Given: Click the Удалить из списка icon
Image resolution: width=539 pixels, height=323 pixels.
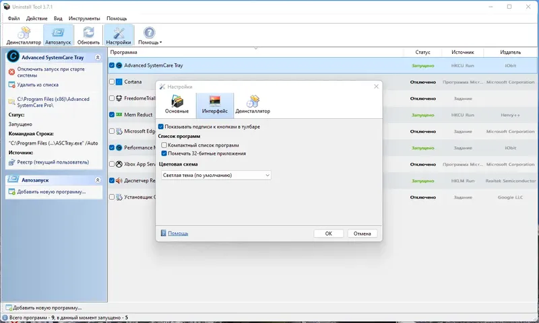Looking at the screenshot, I should click(x=11, y=85).
